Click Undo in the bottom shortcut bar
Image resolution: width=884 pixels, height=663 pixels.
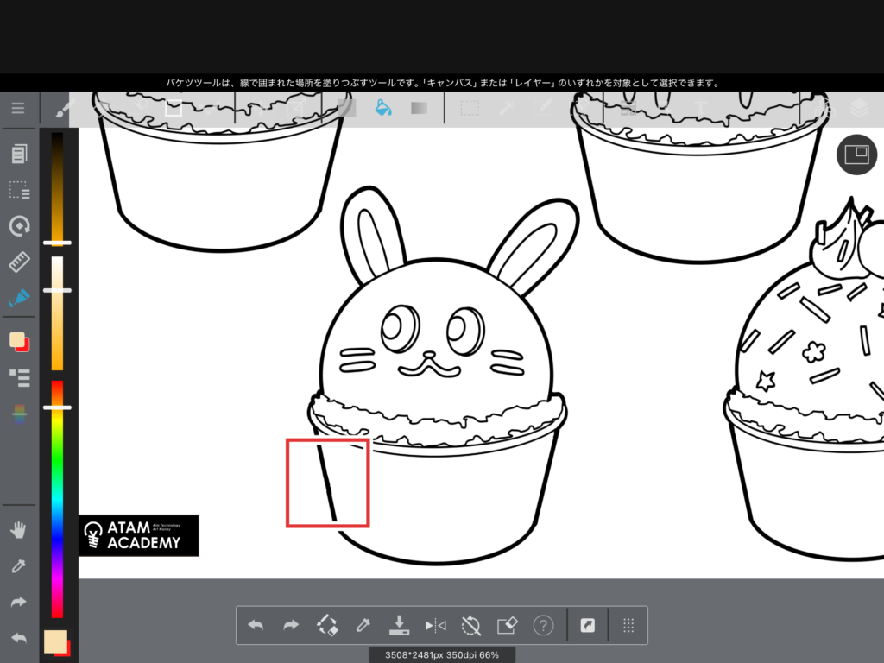coord(256,626)
